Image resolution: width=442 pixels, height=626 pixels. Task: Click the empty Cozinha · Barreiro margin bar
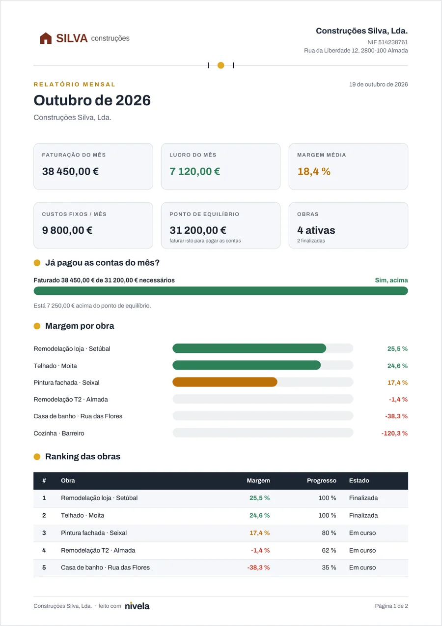(263, 433)
